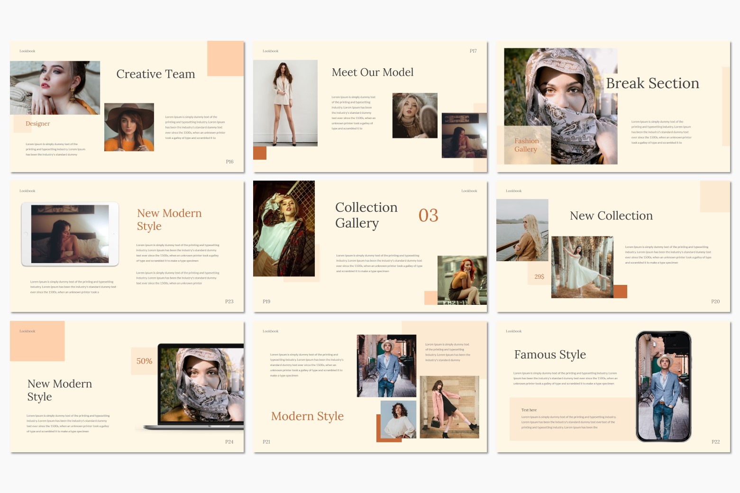Click the "Creative Team" slide title
The width and height of the screenshot is (740, 493).
pyautogui.click(x=155, y=74)
